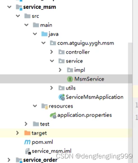Collapse the com.atguigu.yygh.msm package node
This screenshot has width=138, height=163.
click(43, 43)
